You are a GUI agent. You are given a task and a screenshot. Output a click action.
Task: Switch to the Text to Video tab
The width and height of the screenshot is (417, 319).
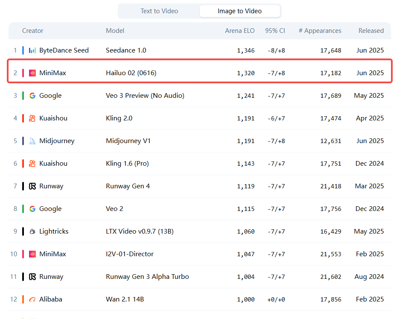[159, 11]
